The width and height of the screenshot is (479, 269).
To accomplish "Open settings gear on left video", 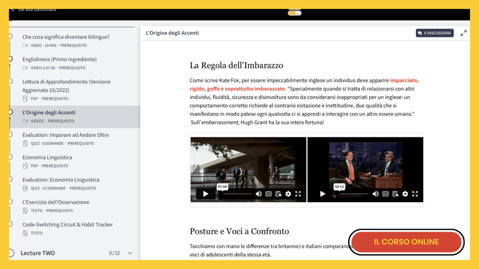I will point(288,194).
